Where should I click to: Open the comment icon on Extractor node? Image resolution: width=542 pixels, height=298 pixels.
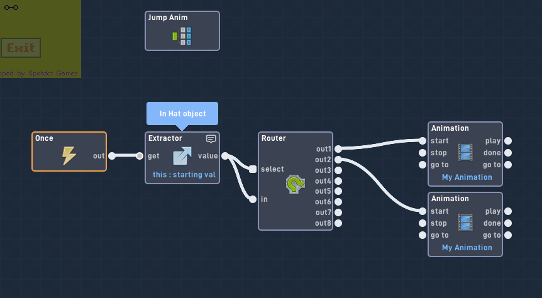211,139
